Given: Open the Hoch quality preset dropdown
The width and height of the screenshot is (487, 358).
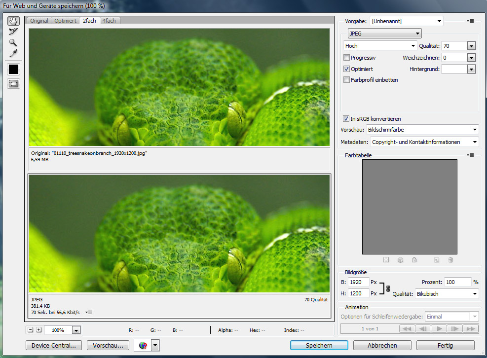Looking at the screenshot, I should (x=380, y=46).
